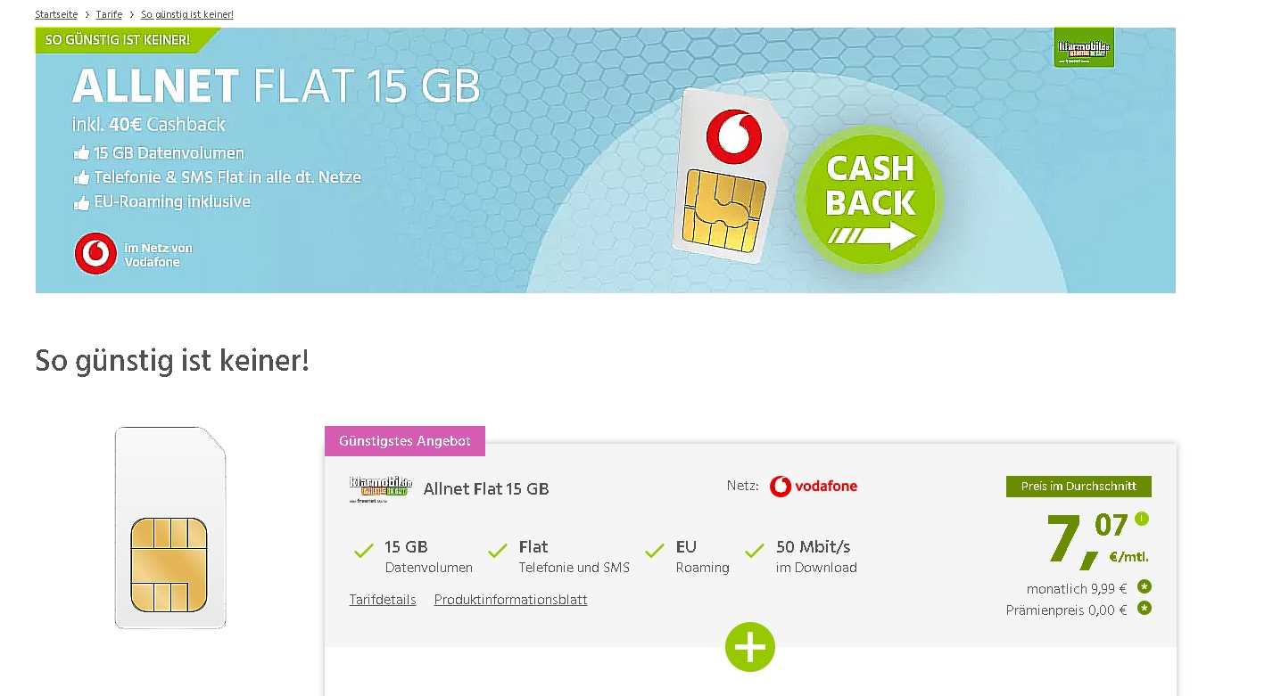Click star icon next to Prämienpreis 0,00 €
Viewport: 1281px width, 696px height.
(1145, 609)
